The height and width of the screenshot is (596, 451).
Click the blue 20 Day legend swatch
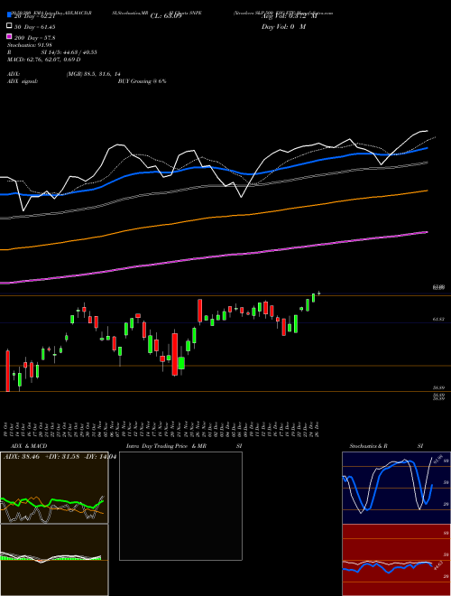click(10, 15)
